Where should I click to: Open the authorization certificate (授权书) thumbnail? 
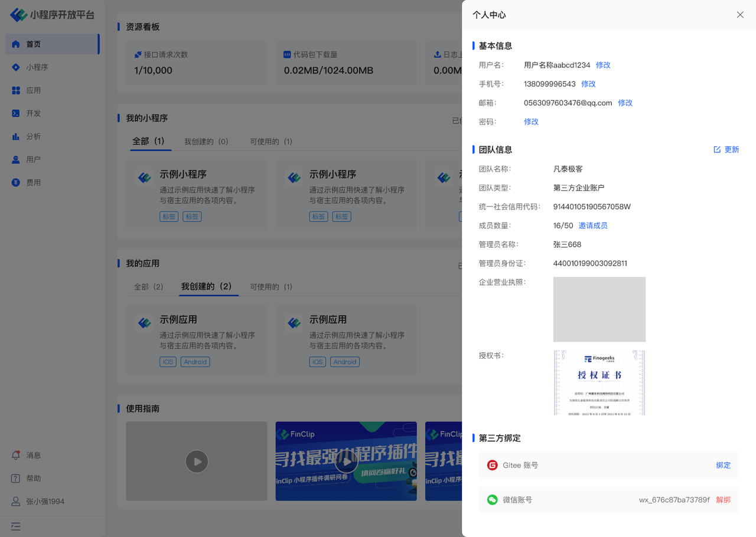(x=599, y=382)
